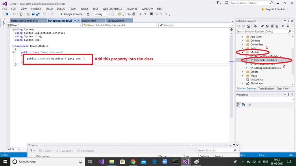Expand the App_Start folder
The height and width of the screenshot is (166, 296).
point(243,37)
